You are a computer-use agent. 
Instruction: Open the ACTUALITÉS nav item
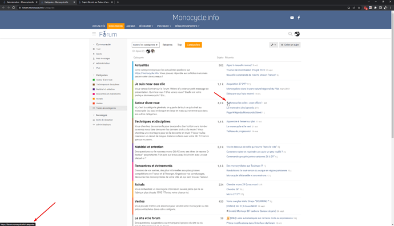click(x=98, y=26)
